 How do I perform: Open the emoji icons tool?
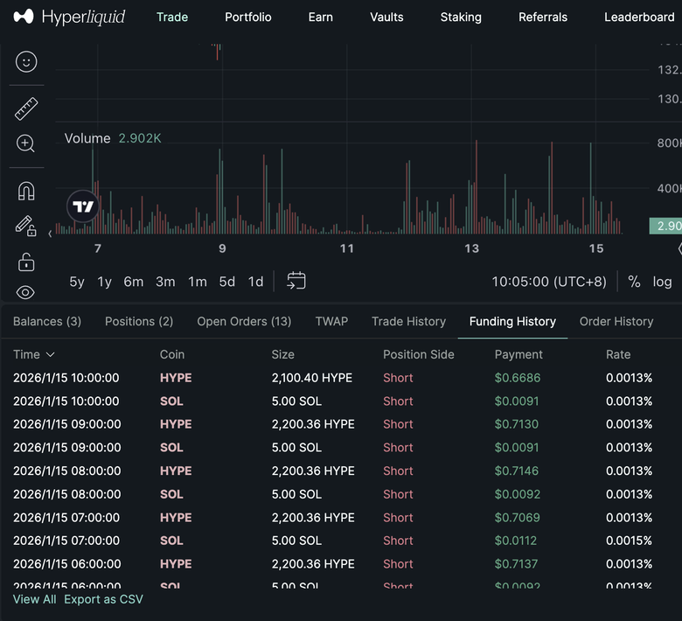point(26,62)
